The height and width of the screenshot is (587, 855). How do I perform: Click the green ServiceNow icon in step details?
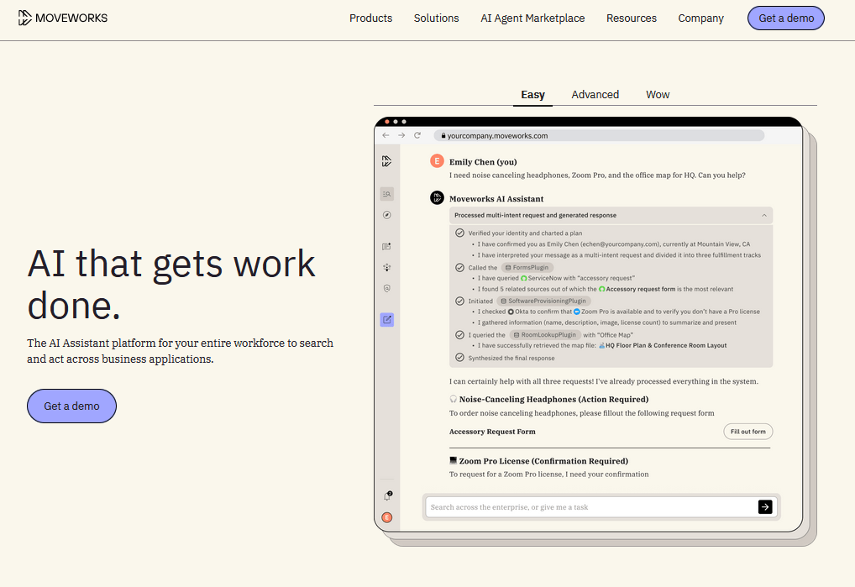point(524,278)
